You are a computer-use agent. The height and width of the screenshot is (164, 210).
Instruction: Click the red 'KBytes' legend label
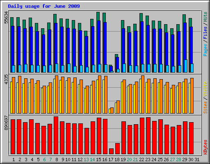coord(205,147)
